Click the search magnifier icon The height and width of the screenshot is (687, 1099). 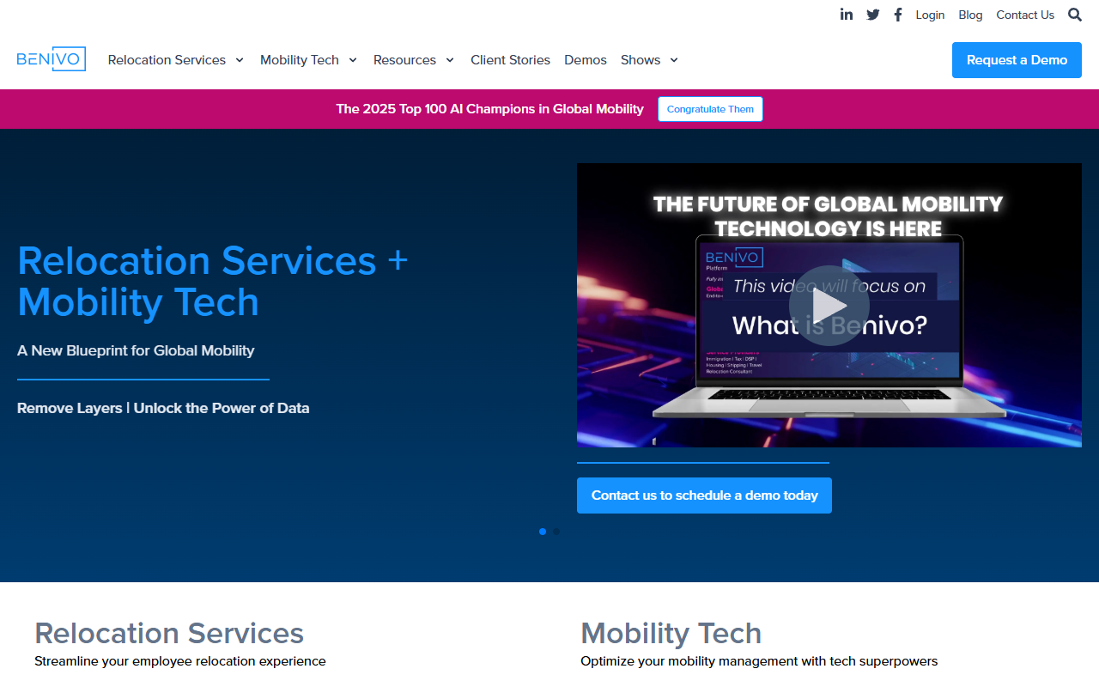click(x=1075, y=15)
